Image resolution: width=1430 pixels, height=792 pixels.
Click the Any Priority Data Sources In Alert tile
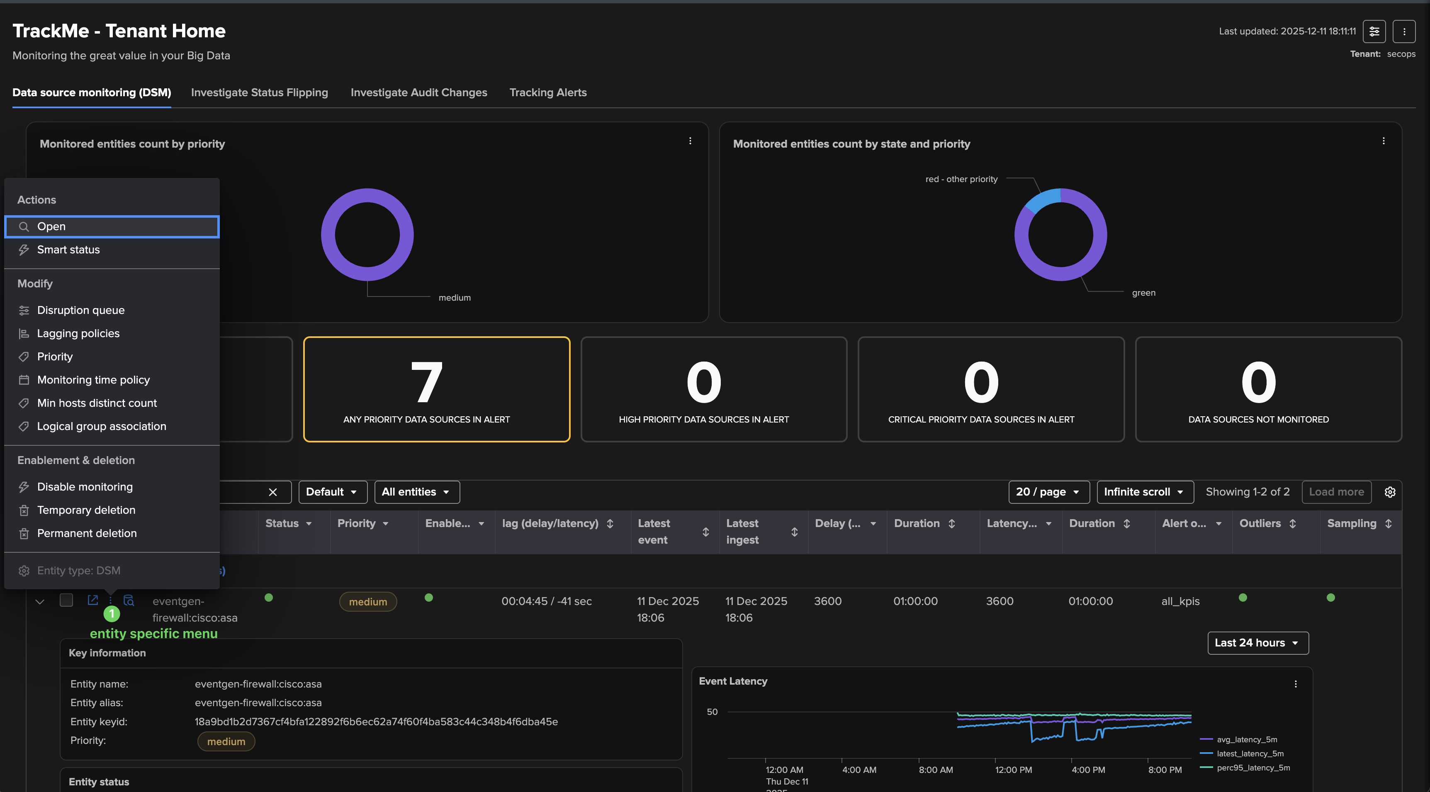pos(436,389)
